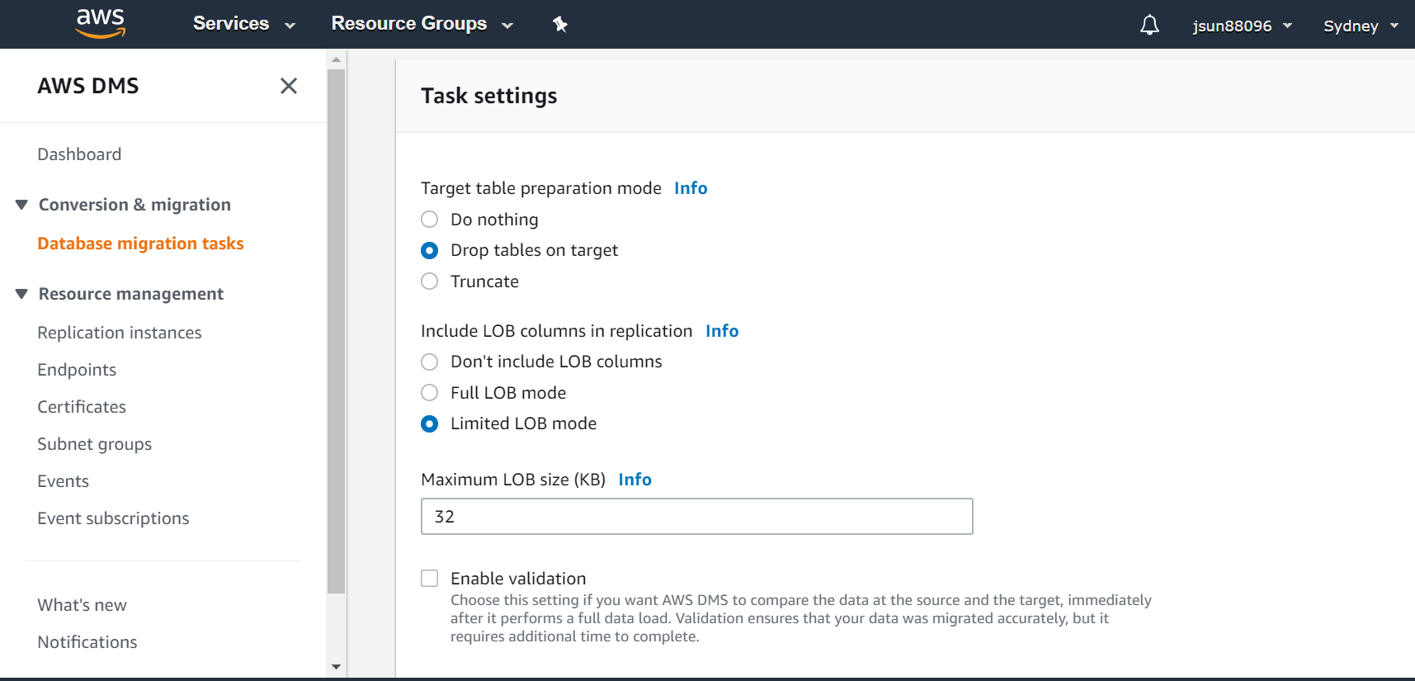Expand the Resource Groups dropdown
Viewport: 1415px width, 681px height.
coord(422,24)
